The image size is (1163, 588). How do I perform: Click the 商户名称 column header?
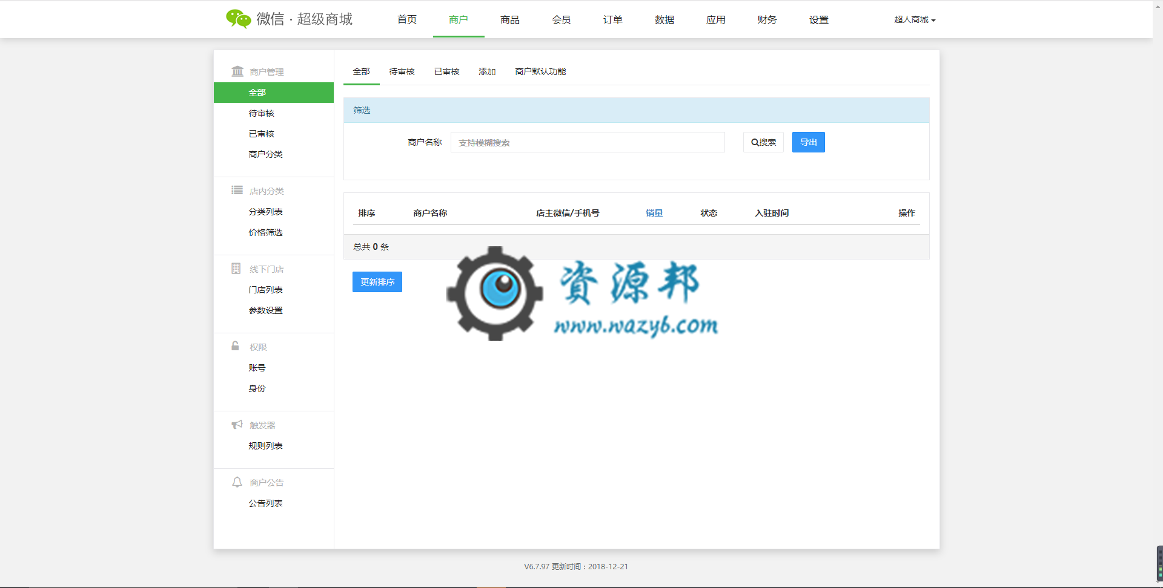pyautogui.click(x=430, y=213)
